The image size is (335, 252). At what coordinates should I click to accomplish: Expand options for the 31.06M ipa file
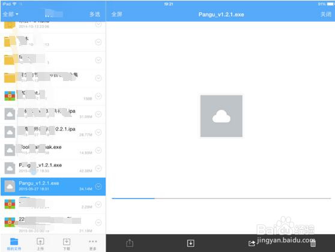pyautogui.click(x=98, y=114)
